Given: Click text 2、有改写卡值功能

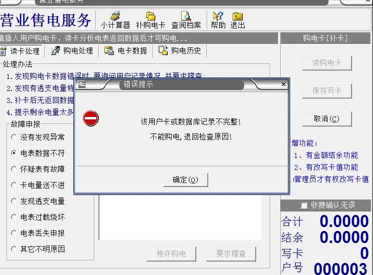Looking at the screenshot, I should pos(326,167).
